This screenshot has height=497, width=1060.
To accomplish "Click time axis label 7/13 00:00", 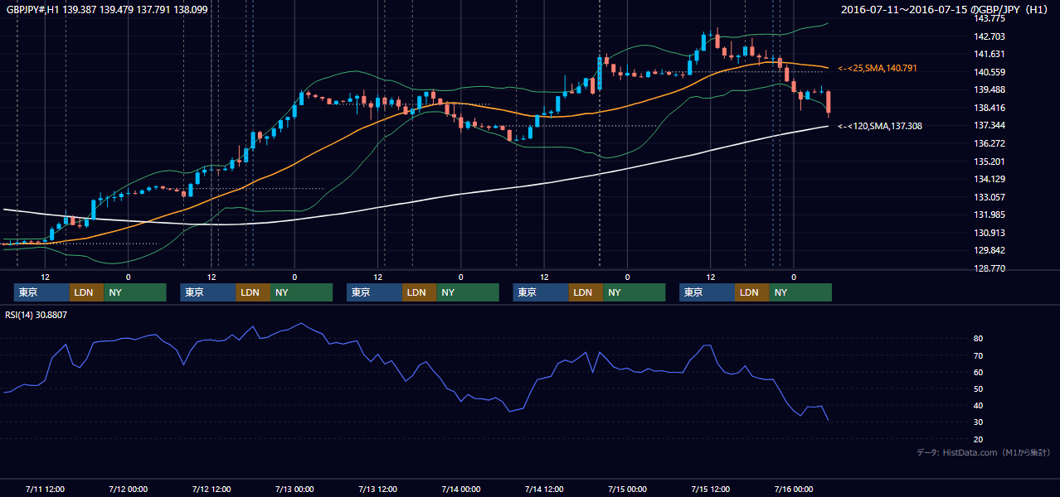I will click(x=294, y=490).
